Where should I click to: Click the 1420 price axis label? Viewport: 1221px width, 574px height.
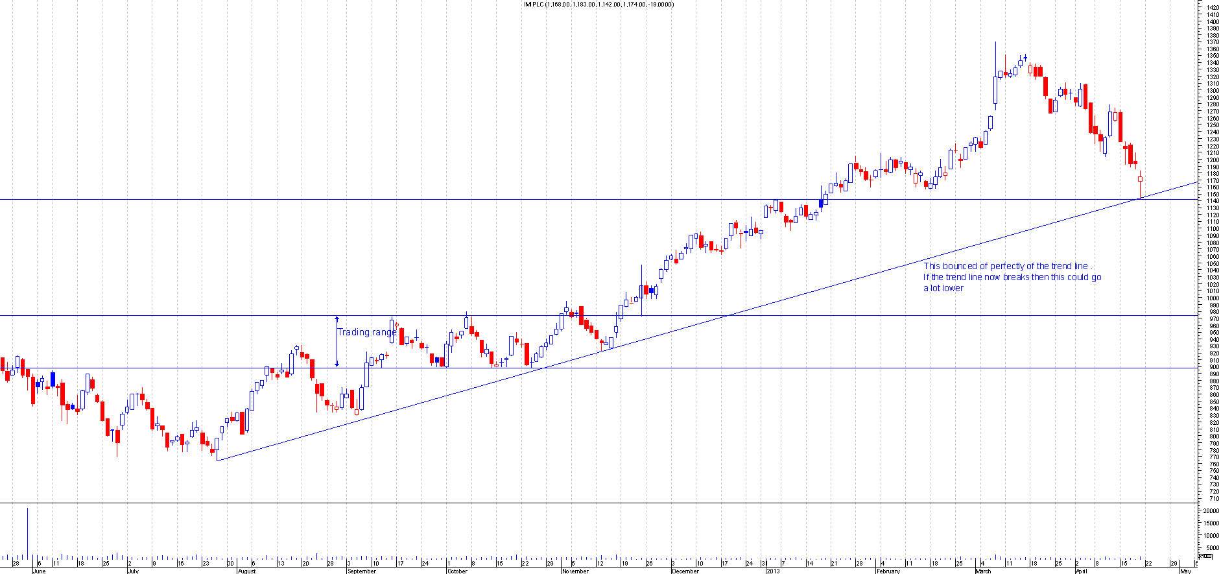pos(1213,8)
